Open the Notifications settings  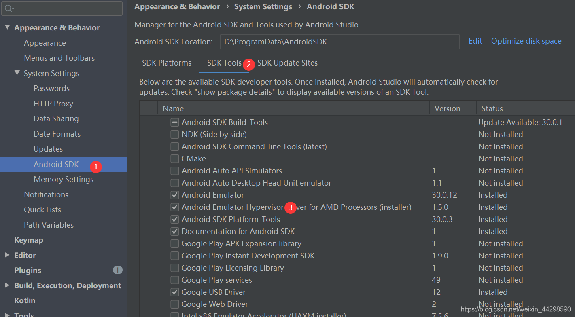click(46, 194)
